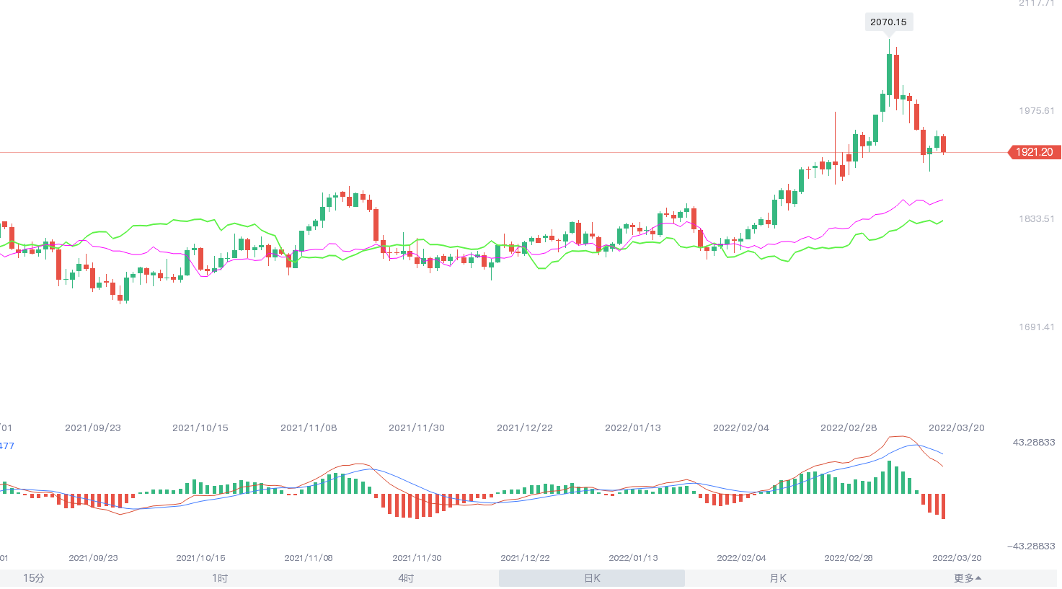Click the 1975.61 price axis label

[x=1036, y=111]
